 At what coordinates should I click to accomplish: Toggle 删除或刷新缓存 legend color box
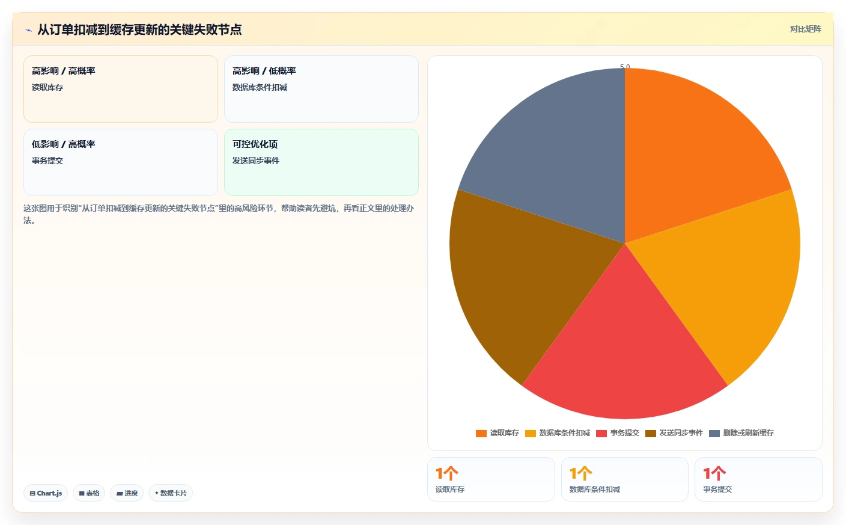point(714,433)
